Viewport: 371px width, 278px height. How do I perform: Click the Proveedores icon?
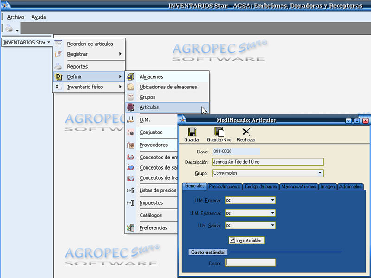point(131,145)
